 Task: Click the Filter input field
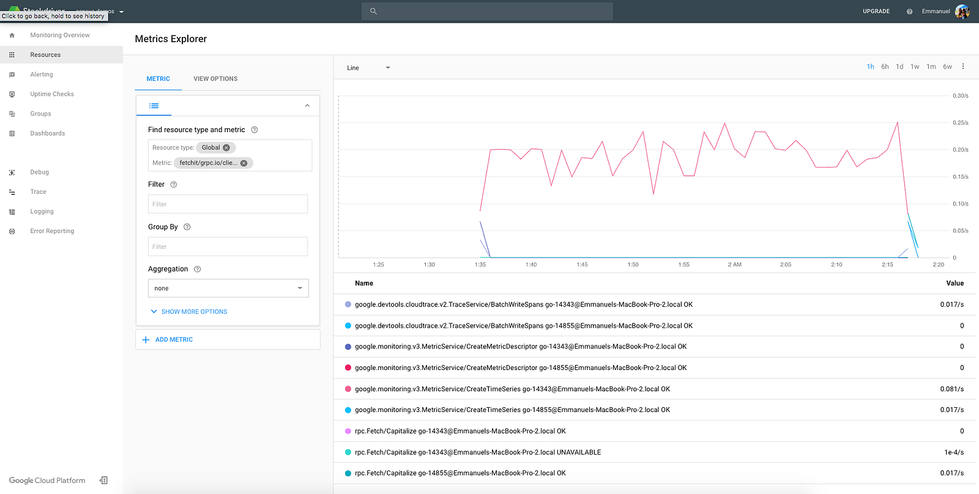tap(228, 204)
